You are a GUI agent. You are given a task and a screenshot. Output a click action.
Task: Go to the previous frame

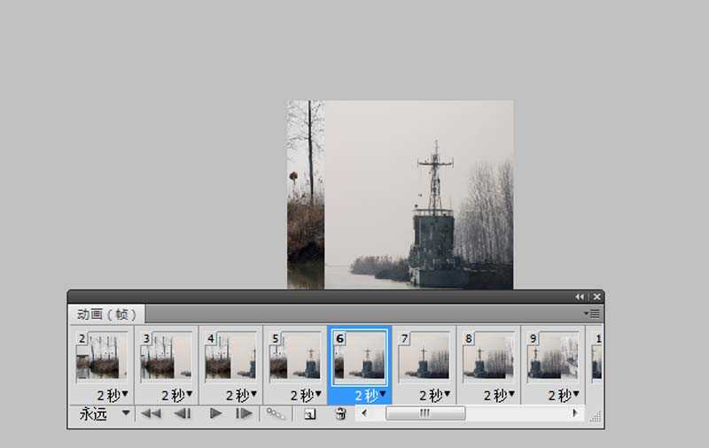(183, 413)
